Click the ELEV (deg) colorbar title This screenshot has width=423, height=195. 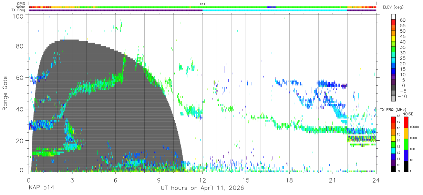coord(393,7)
